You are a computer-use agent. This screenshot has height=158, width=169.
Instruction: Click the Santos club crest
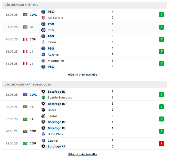pos(43,116)
